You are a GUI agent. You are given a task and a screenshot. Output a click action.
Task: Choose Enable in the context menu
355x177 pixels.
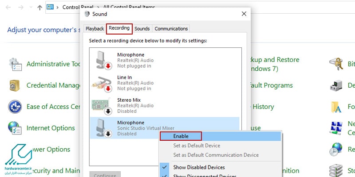(181, 136)
